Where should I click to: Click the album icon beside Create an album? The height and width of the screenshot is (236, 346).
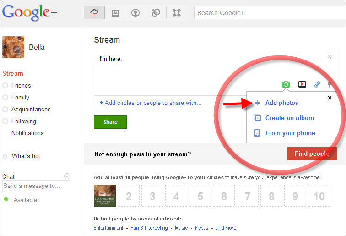257,118
